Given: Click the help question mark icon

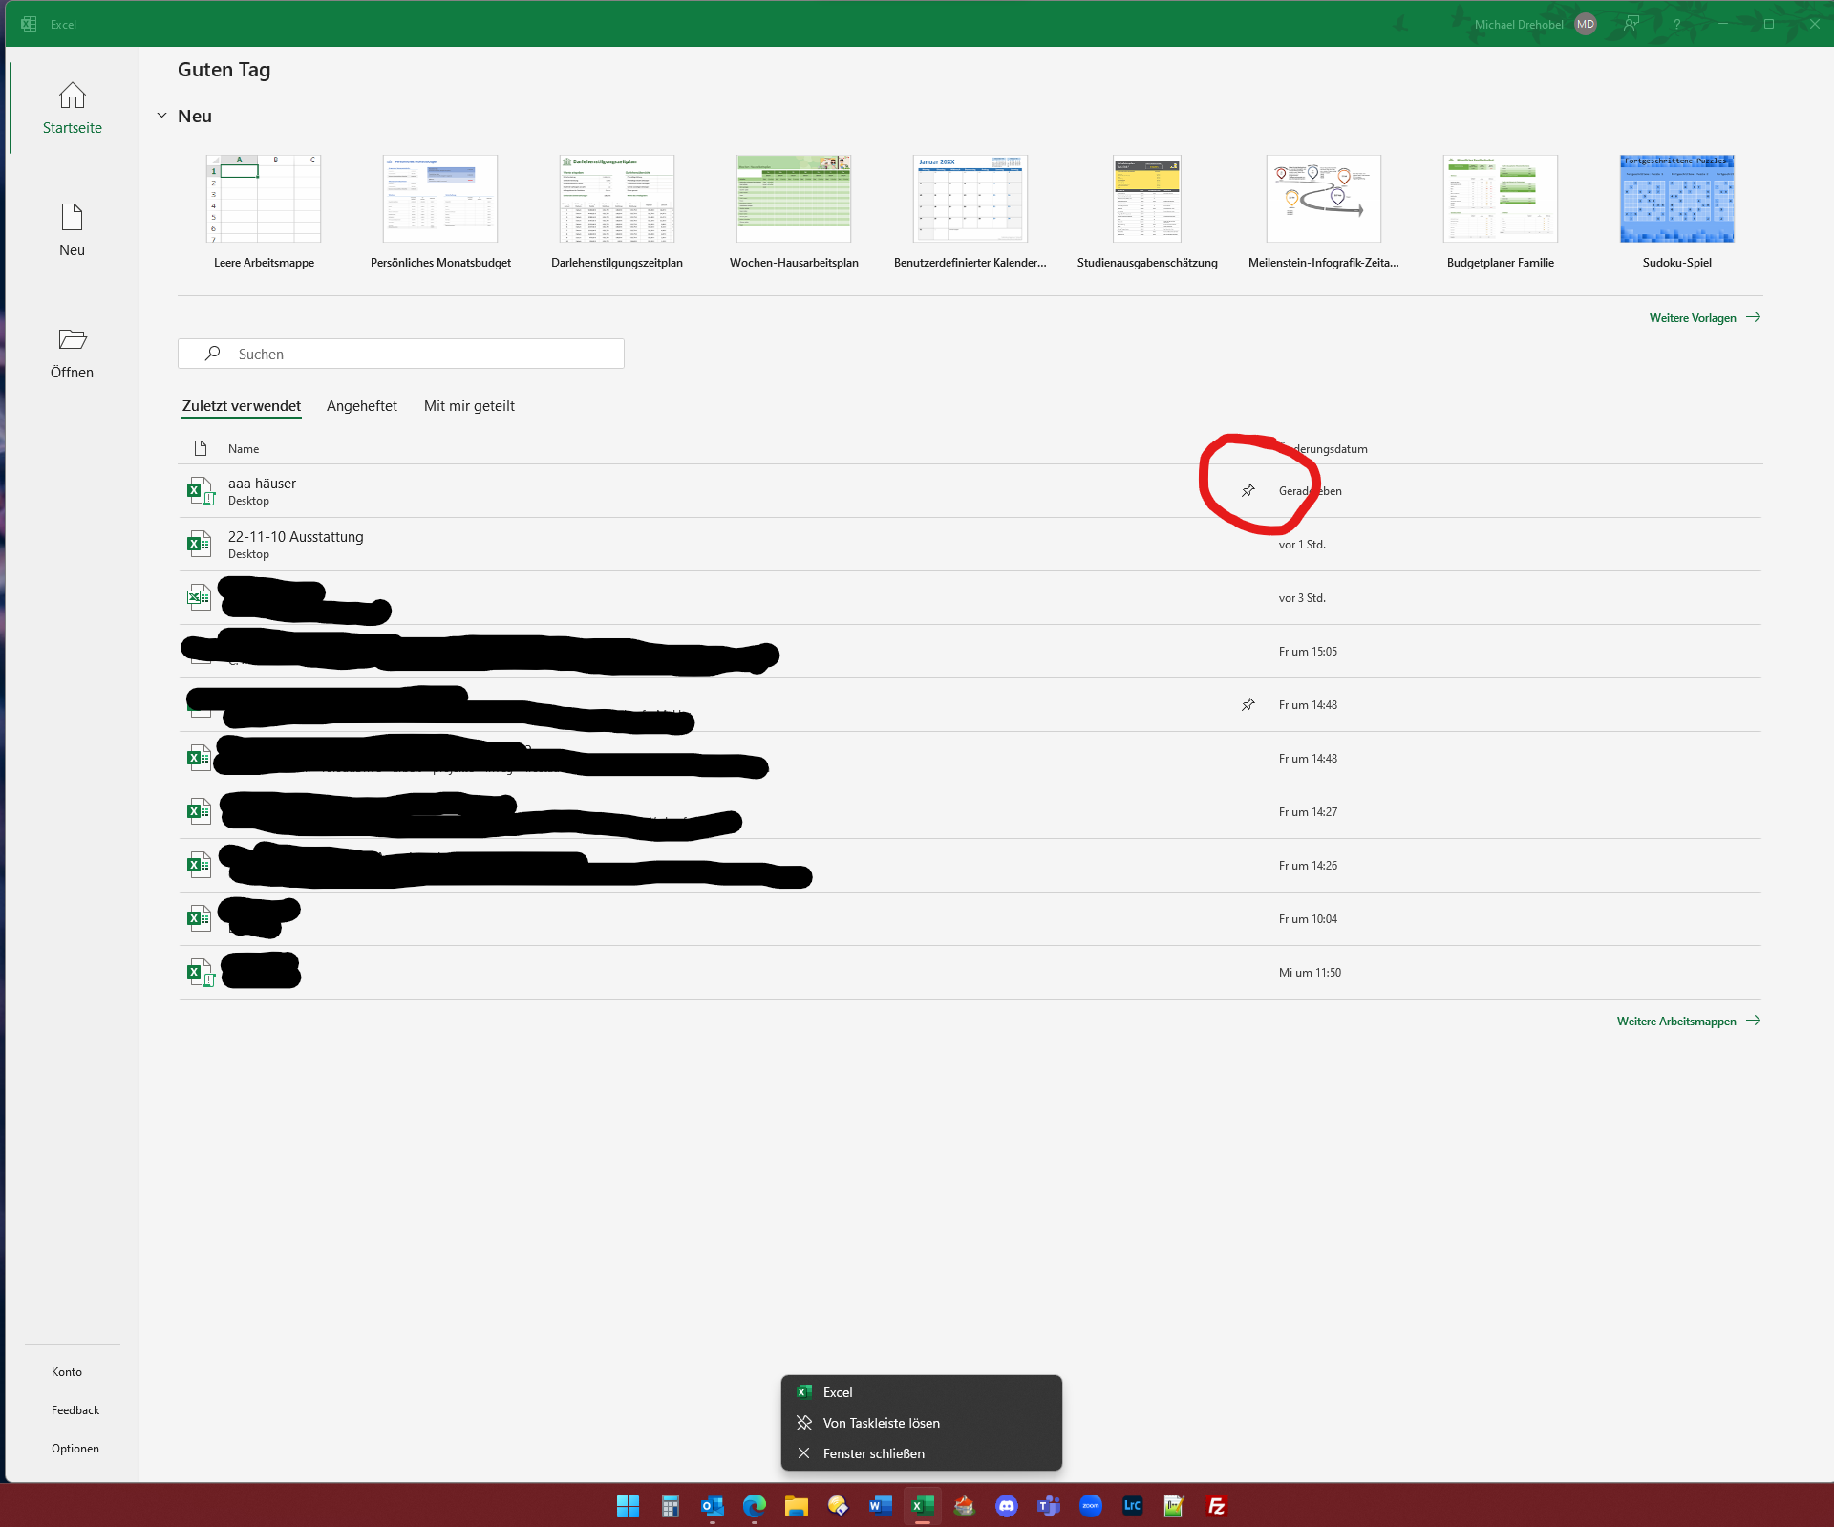Looking at the screenshot, I should 1676,24.
